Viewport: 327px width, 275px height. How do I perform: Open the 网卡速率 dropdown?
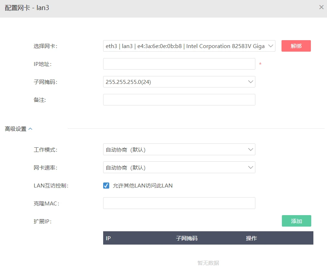tap(179, 167)
